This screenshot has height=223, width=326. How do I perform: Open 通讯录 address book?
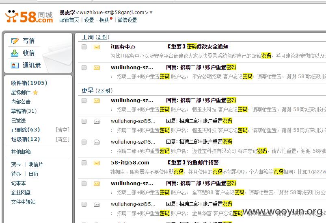(x=32, y=65)
